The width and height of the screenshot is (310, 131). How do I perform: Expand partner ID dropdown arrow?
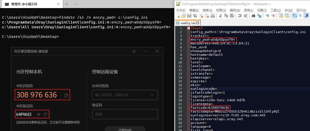(x=152, y=95)
